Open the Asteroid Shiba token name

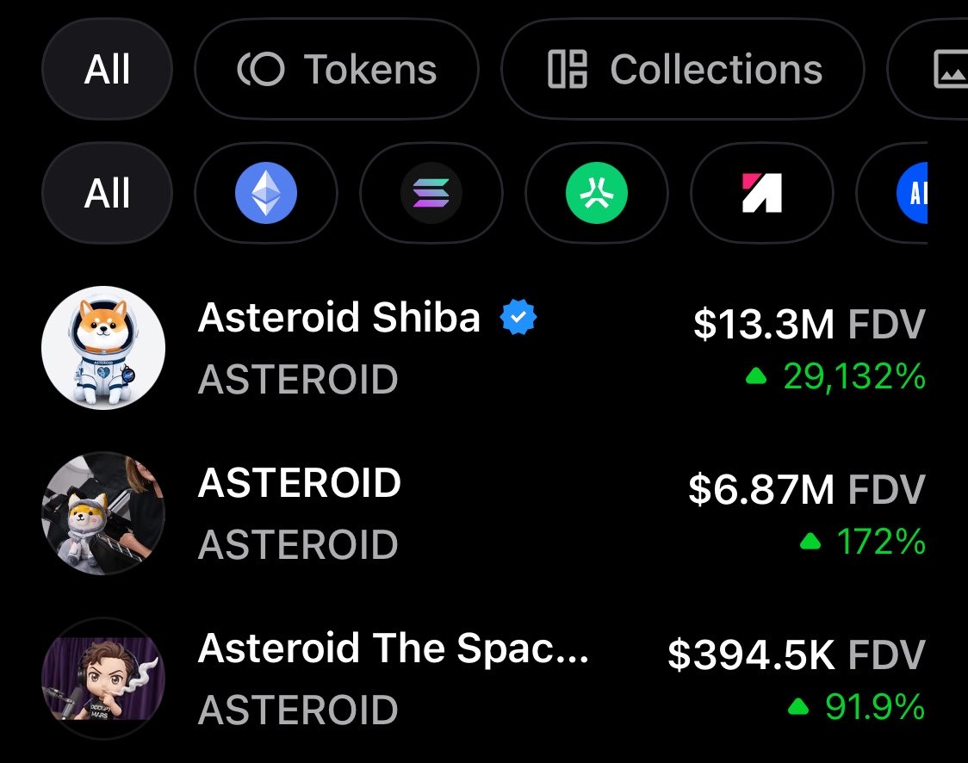338,319
